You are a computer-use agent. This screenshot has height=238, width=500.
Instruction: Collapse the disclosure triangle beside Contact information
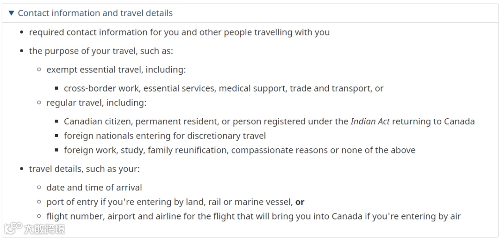point(12,13)
